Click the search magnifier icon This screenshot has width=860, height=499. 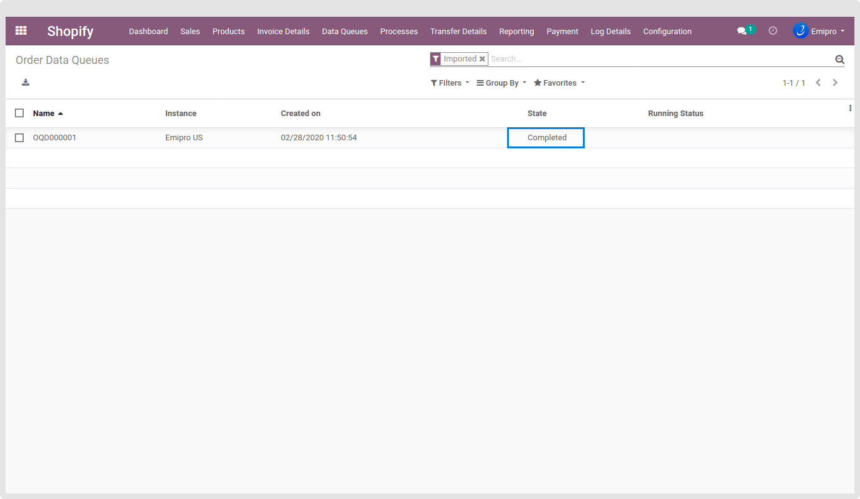(x=839, y=60)
